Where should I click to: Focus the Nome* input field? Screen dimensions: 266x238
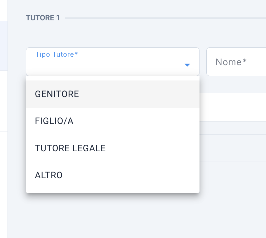click(236, 62)
